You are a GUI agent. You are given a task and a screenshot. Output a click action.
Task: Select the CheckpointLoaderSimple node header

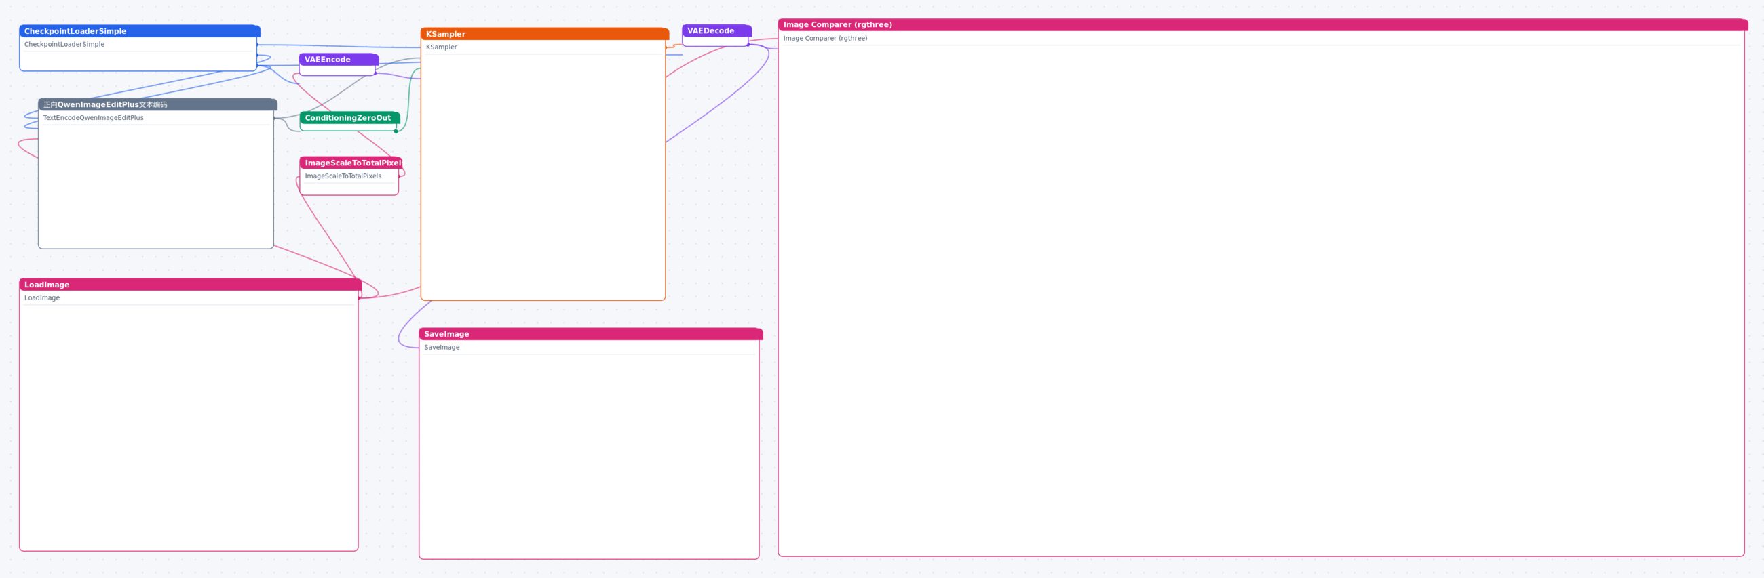coord(140,30)
